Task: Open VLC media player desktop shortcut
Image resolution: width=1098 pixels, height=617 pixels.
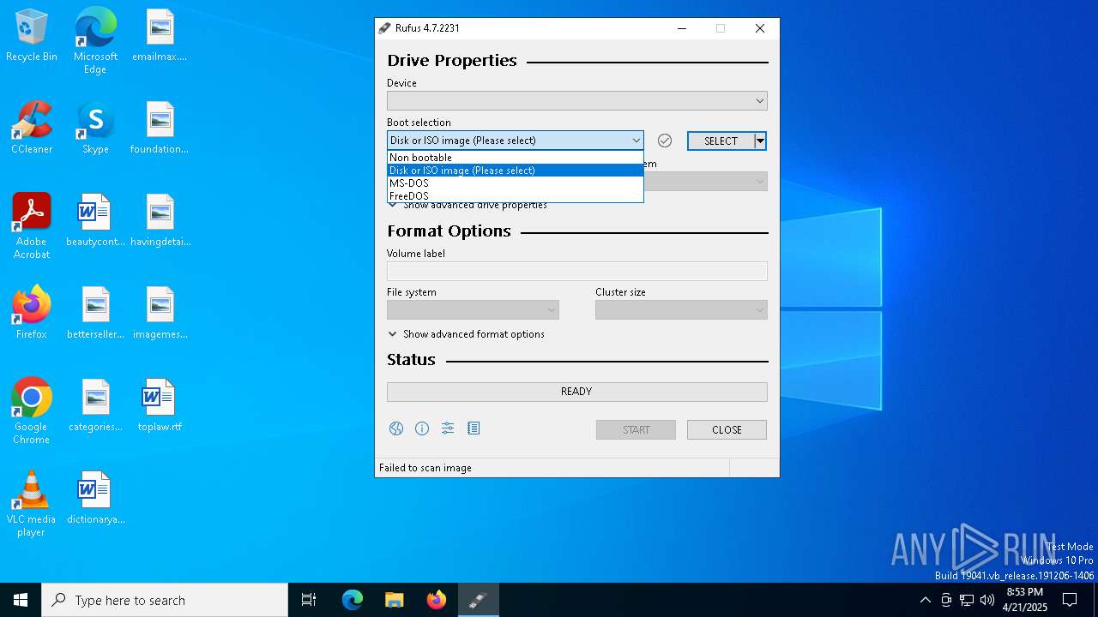Action: [32, 504]
